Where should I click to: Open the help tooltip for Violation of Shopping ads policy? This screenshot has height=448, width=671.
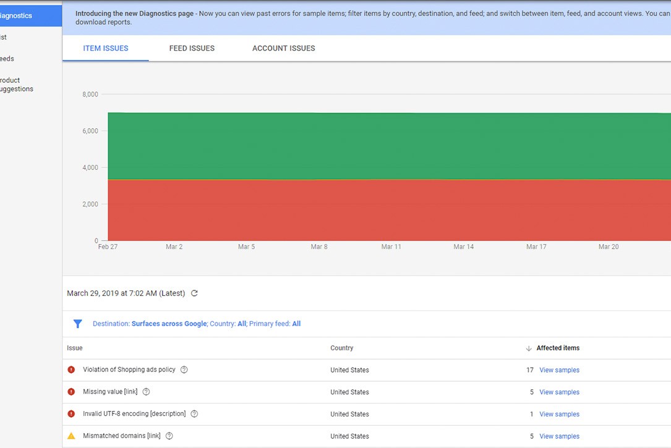click(x=184, y=370)
